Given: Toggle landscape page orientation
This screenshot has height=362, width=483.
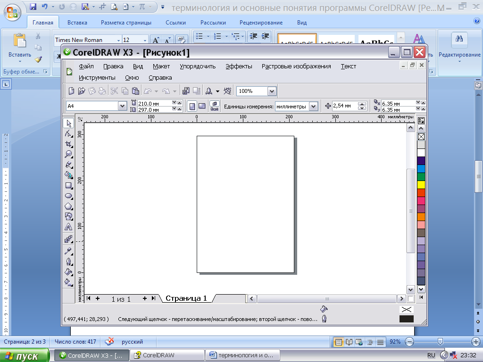Looking at the screenshot, I should click(202, 107).
